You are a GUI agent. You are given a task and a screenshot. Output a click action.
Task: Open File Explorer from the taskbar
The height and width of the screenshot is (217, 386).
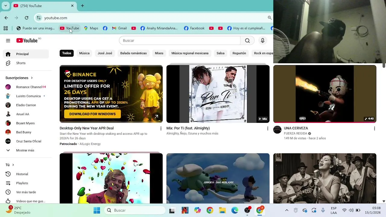[222, 210]
